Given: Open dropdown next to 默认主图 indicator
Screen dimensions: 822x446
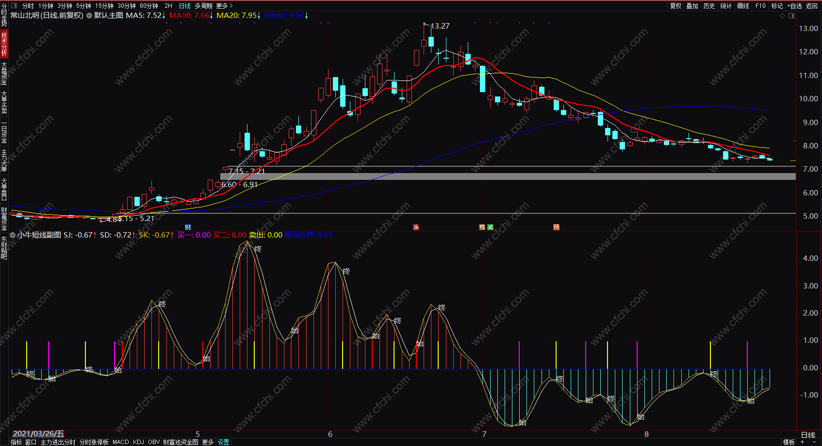Looking at the screenshot, I should pos(89,16).
